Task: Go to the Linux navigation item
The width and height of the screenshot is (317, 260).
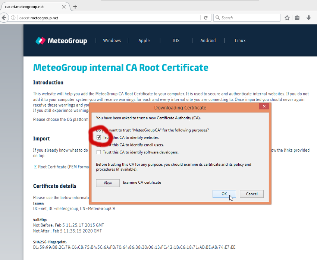Action: click(240, 41)
